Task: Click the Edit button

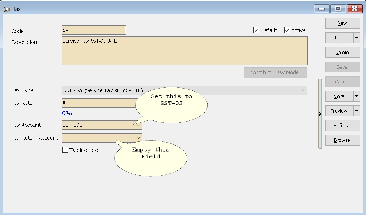Action: coord(339,38)
